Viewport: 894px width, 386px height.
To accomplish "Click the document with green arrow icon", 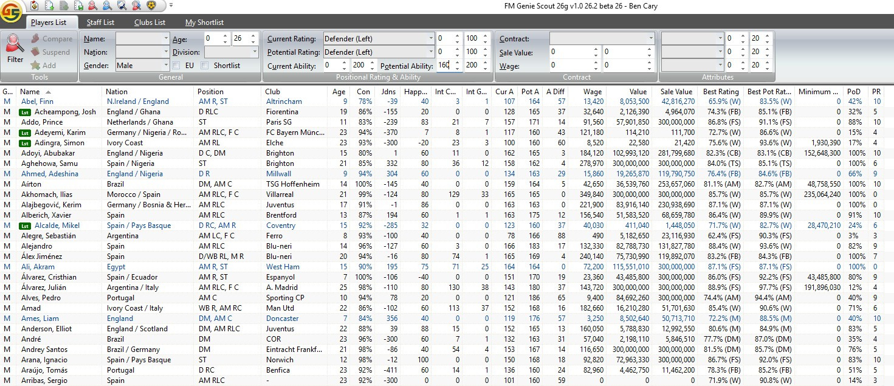I will [49, 5].
